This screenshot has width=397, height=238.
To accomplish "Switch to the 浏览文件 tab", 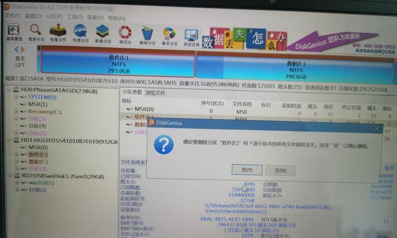I will (155, 93).
